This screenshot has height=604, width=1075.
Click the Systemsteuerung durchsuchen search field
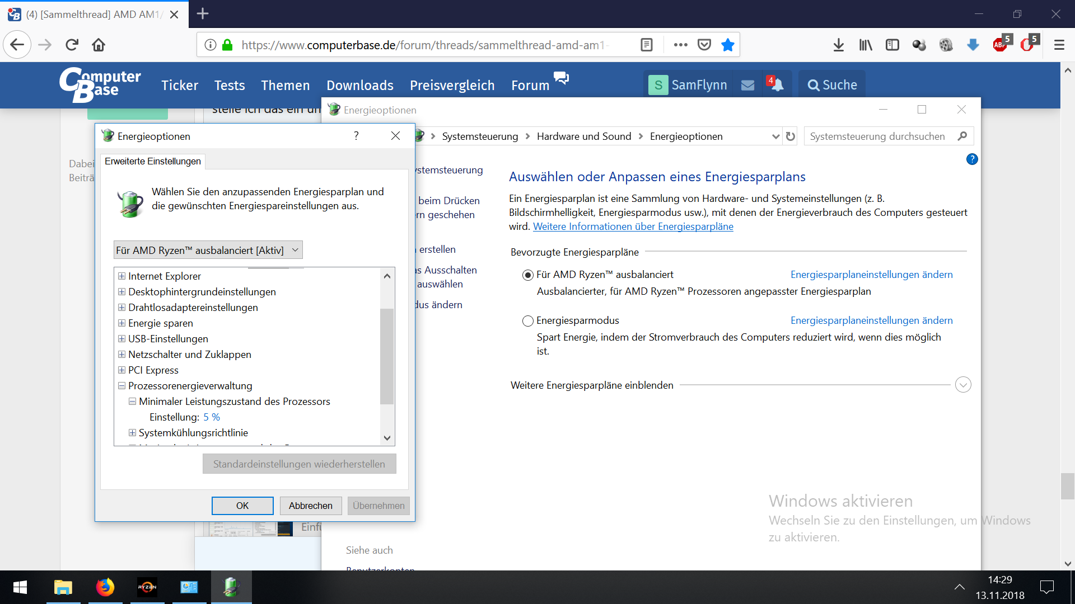click(879, 136)
